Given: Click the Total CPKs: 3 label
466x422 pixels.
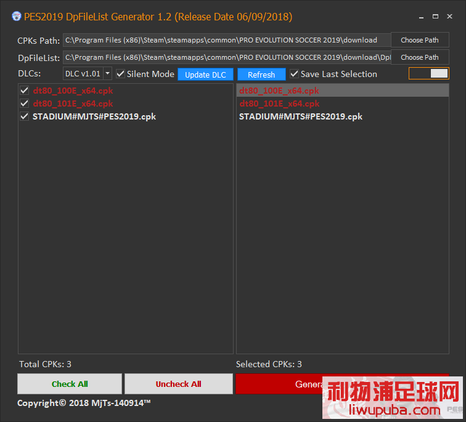Looking at the screenshot, I should pyautogui.click(x=45, y=364).
